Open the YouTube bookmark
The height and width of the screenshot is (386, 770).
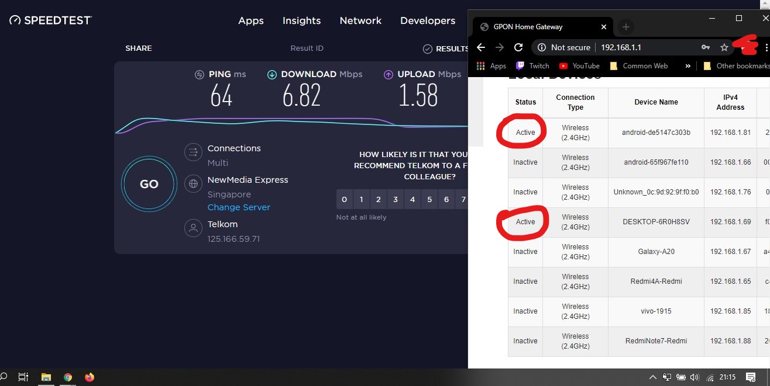pyautogui.click(x=579, y=66)
